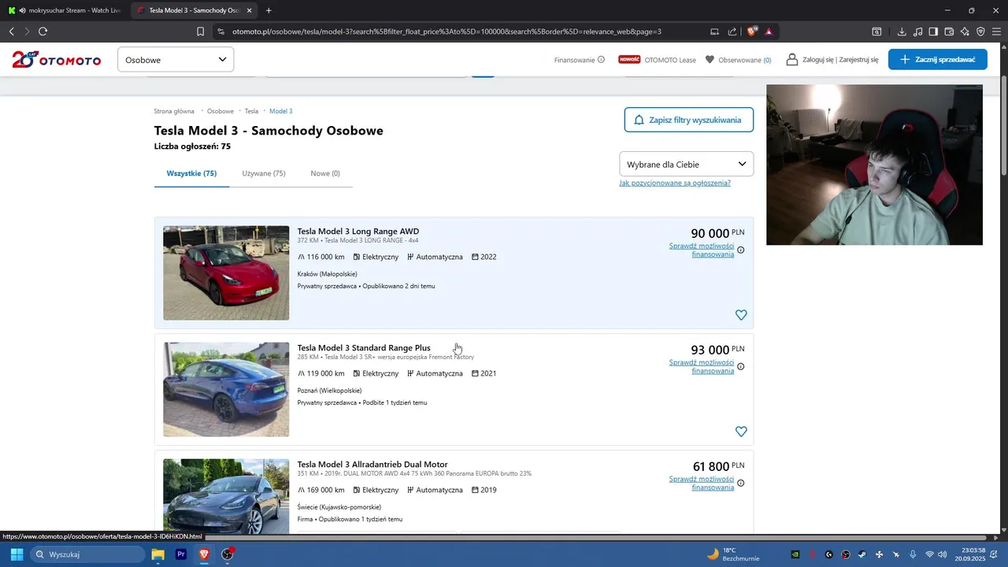This screenshot has width=1008, height=567.
Task: Click Osobowe breadcrumb
Action: pyautogui.click(x=220, y=111)
